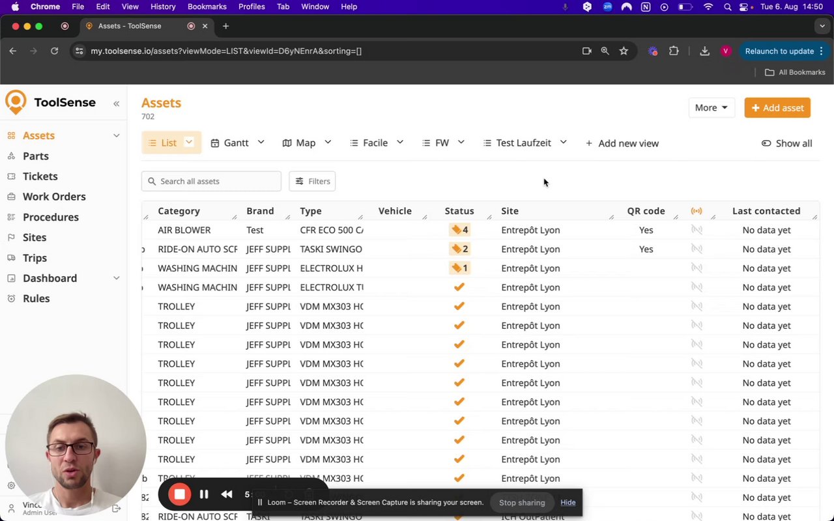This screenshot has height=521, width=834.
Task: Open the dropdown arrow next to Test Laufzeit
Action: click(563, 142)
